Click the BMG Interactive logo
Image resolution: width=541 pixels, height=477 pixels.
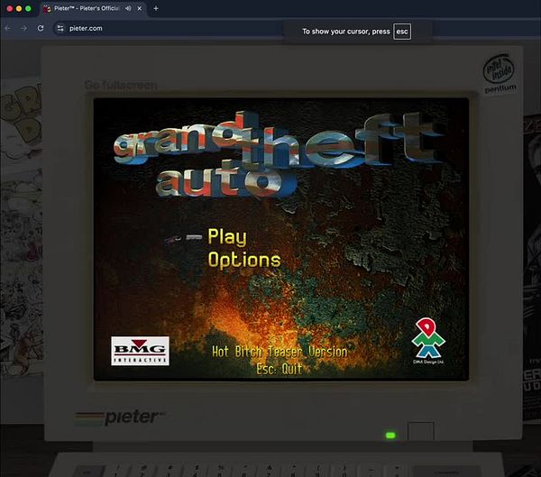pyautogui.click(x=140, y=351)
